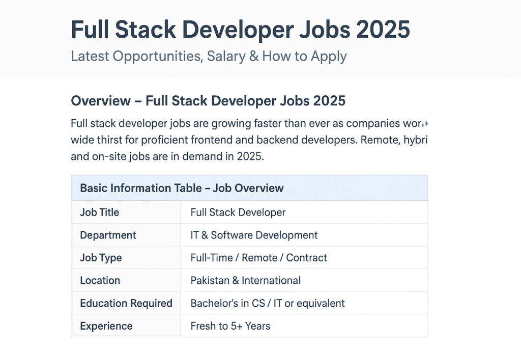Select the "Fresh to 5+ Years" value cell
Screen dimensions: 521x348
[230, 326]
